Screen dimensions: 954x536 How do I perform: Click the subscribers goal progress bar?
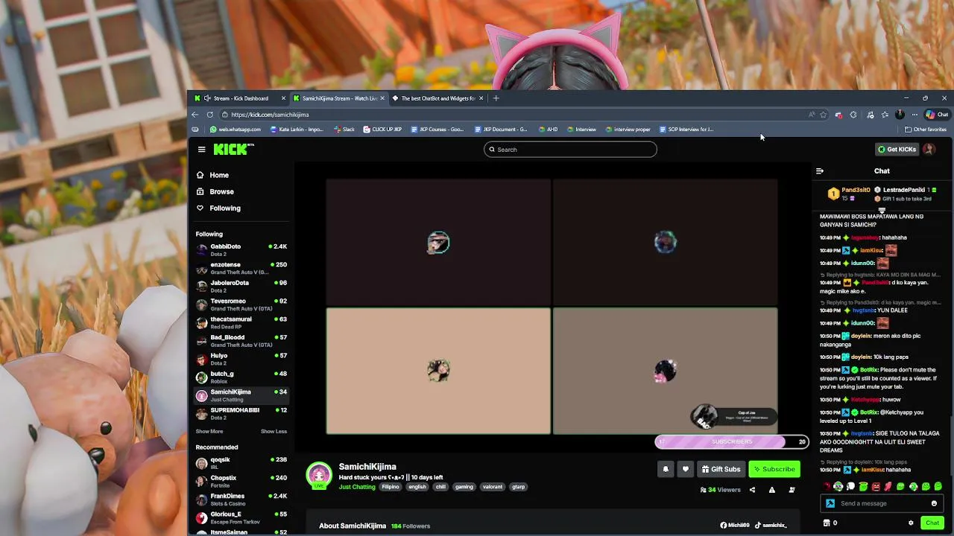[731, 442]
